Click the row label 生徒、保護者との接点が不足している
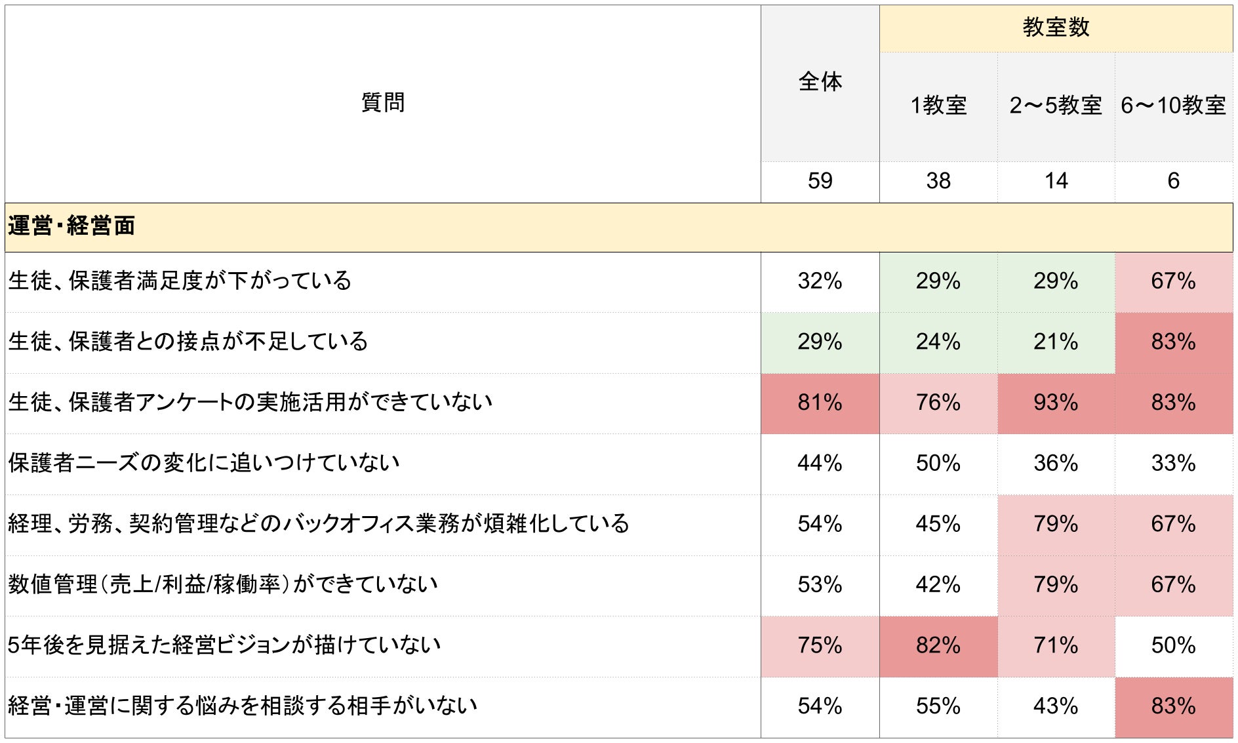Viewport: 1238px width, 743px height. [188, 342]
